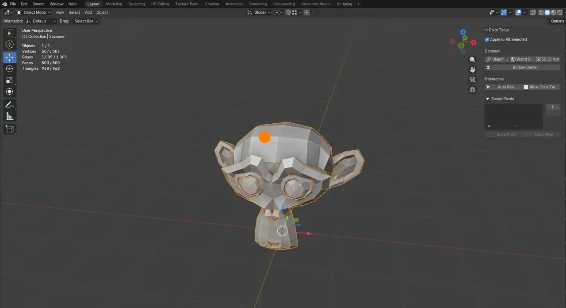Open the Global transform orientation dropdown
This screenshot has height=308, width=566.
(259, 12)
